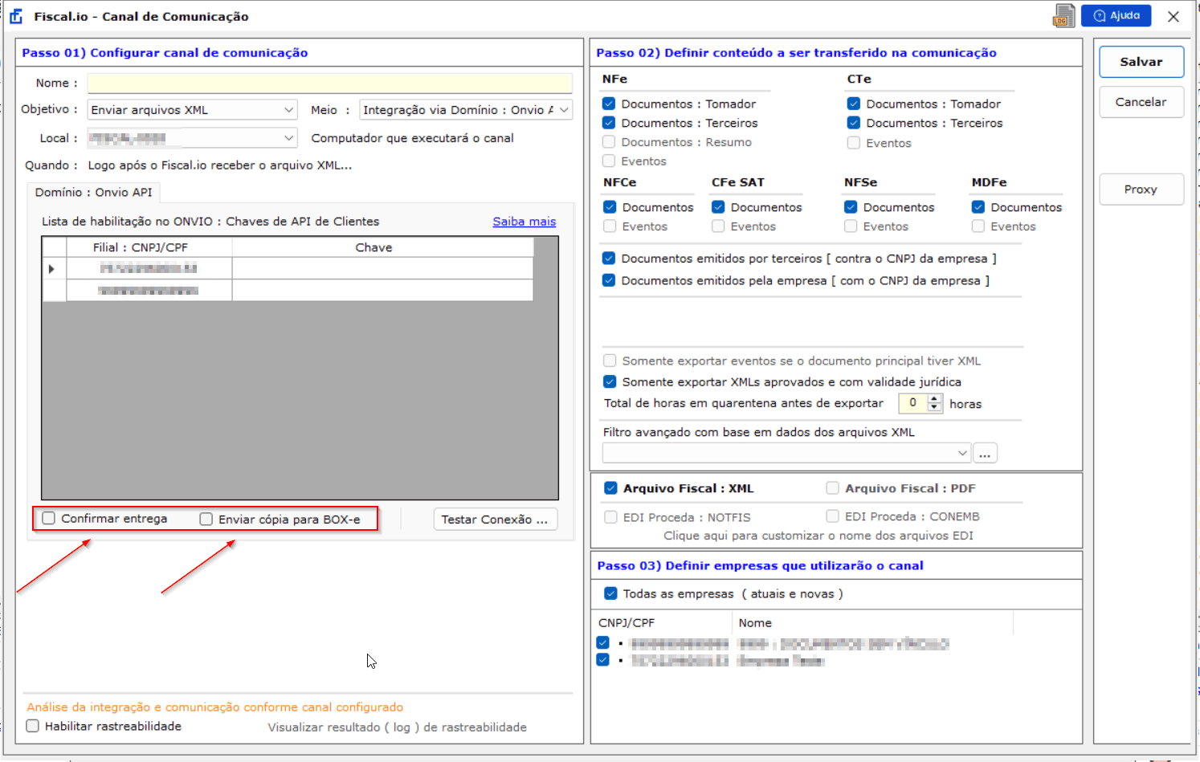The width and height of the screenshot is (1200, 762).
Task: Toggle CTe Documentos : Terceiros checkbox
Action: [854, 123]
